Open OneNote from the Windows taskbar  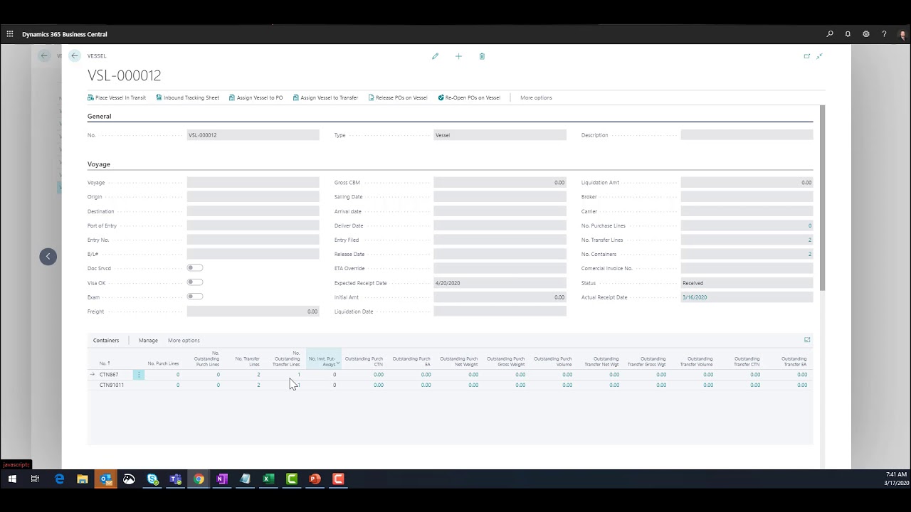221,479
